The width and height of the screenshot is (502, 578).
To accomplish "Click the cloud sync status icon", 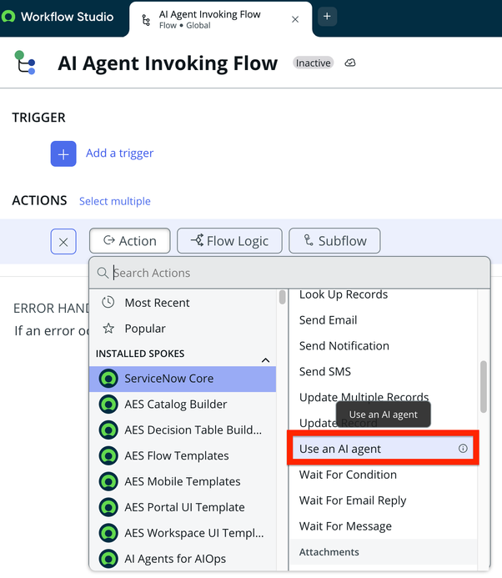I will 349,63.
